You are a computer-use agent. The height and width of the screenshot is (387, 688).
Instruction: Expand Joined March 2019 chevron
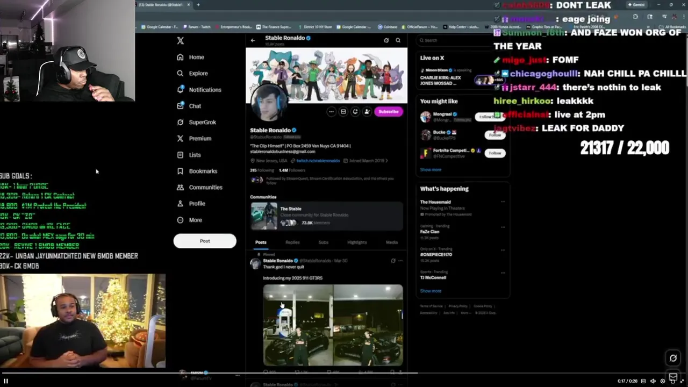click(386, 161)
